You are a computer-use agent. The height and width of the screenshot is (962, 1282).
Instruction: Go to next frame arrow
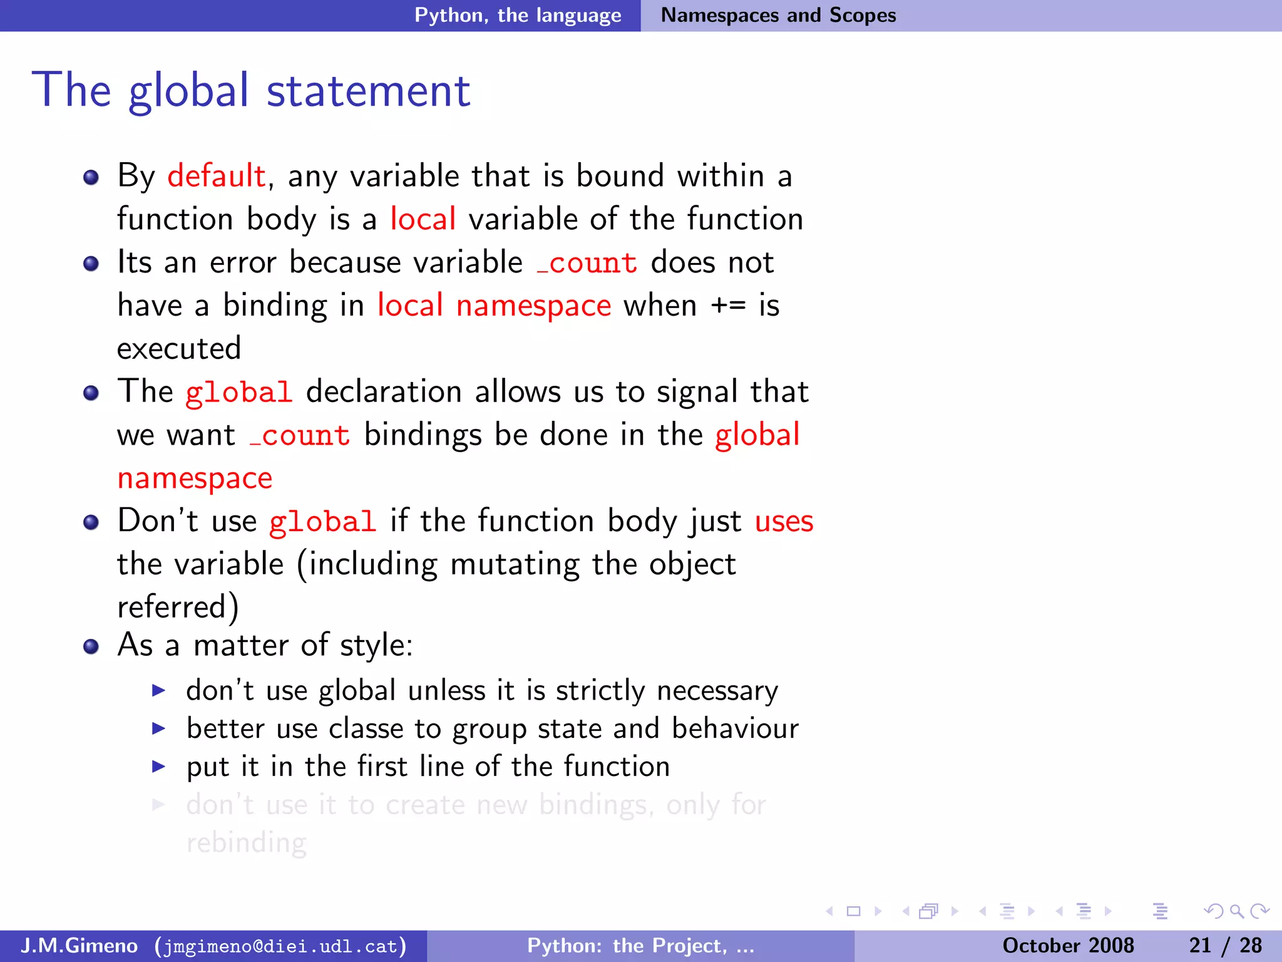point(955,911)
